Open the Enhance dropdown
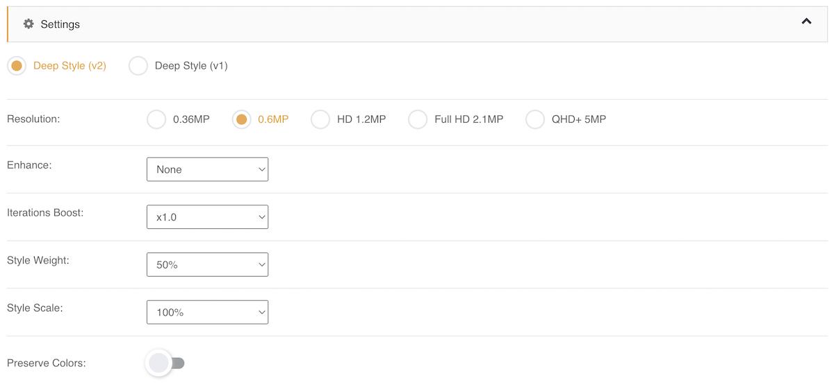Viewport: 834px width, 387px height. pyautogui.click(x=207, y=169)
